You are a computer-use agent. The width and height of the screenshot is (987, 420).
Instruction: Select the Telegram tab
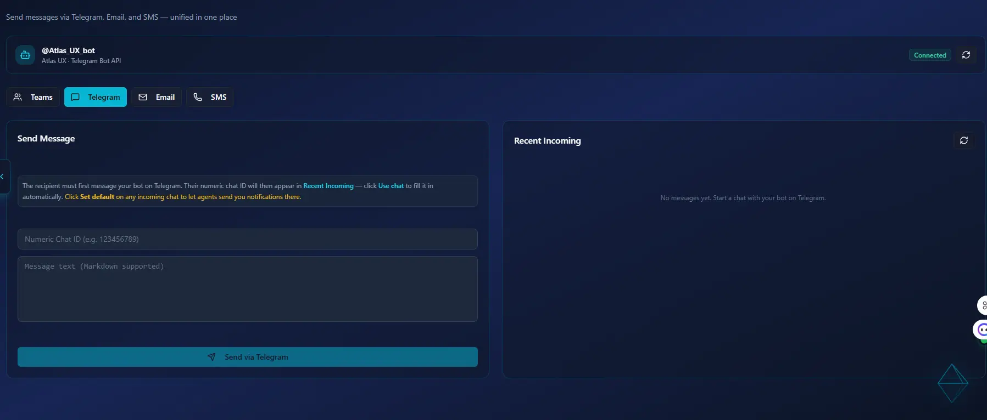pyautogui.click(x=96, y=97)
